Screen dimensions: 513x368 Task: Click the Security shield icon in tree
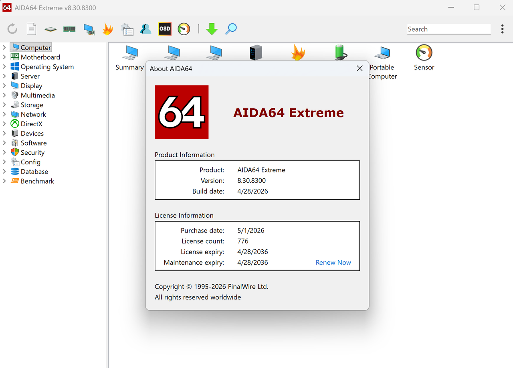pyautogui.click(x=15, y=152)
